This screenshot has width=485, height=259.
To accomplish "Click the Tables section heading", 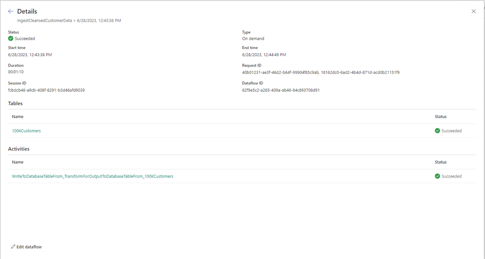I will [x=15, y=103].
